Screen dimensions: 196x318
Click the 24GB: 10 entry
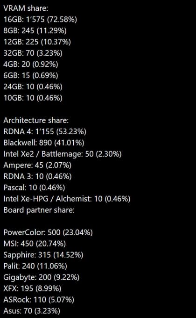click(33, 87)
